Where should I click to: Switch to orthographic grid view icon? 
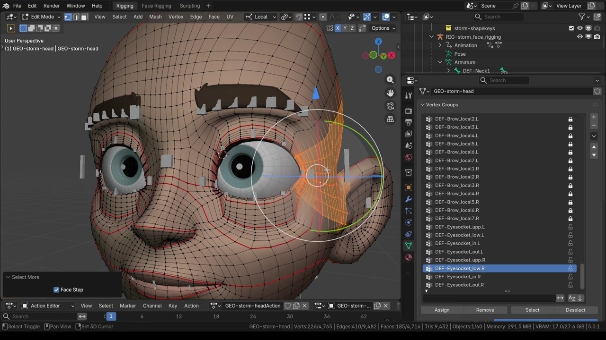[390, 119]
